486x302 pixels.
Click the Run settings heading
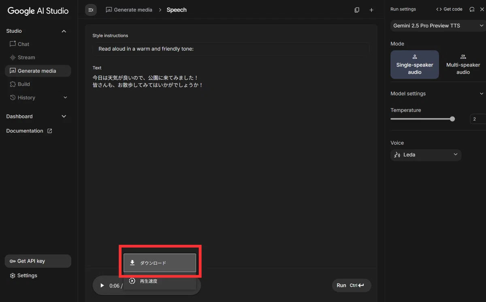pos(403,9)
